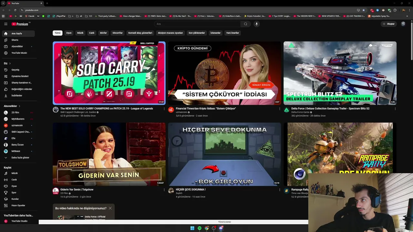The image size is (413, 232).
Task: Click the Oluştur create button
Action: click(x=388, y=24)
